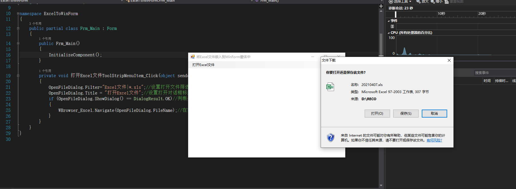Collapse the 事件 events section

[x=389, y=21]
